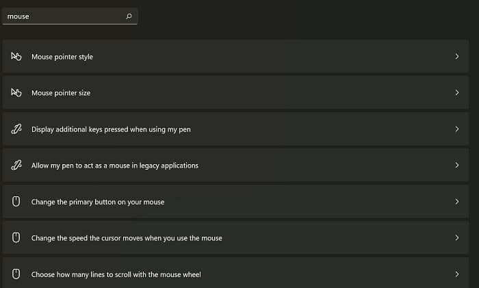The width and height of the screenshot is (479, 288).
Task: Focus the search box containing mouse
Action: click(62, 16)
